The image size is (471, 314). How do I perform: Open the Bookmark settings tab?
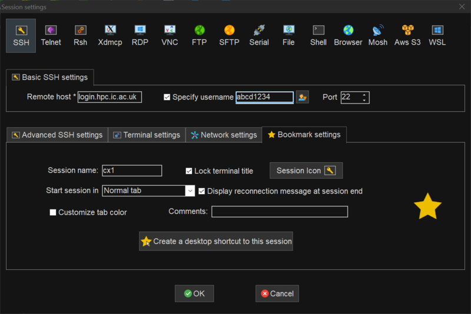[x=304, y=135]
